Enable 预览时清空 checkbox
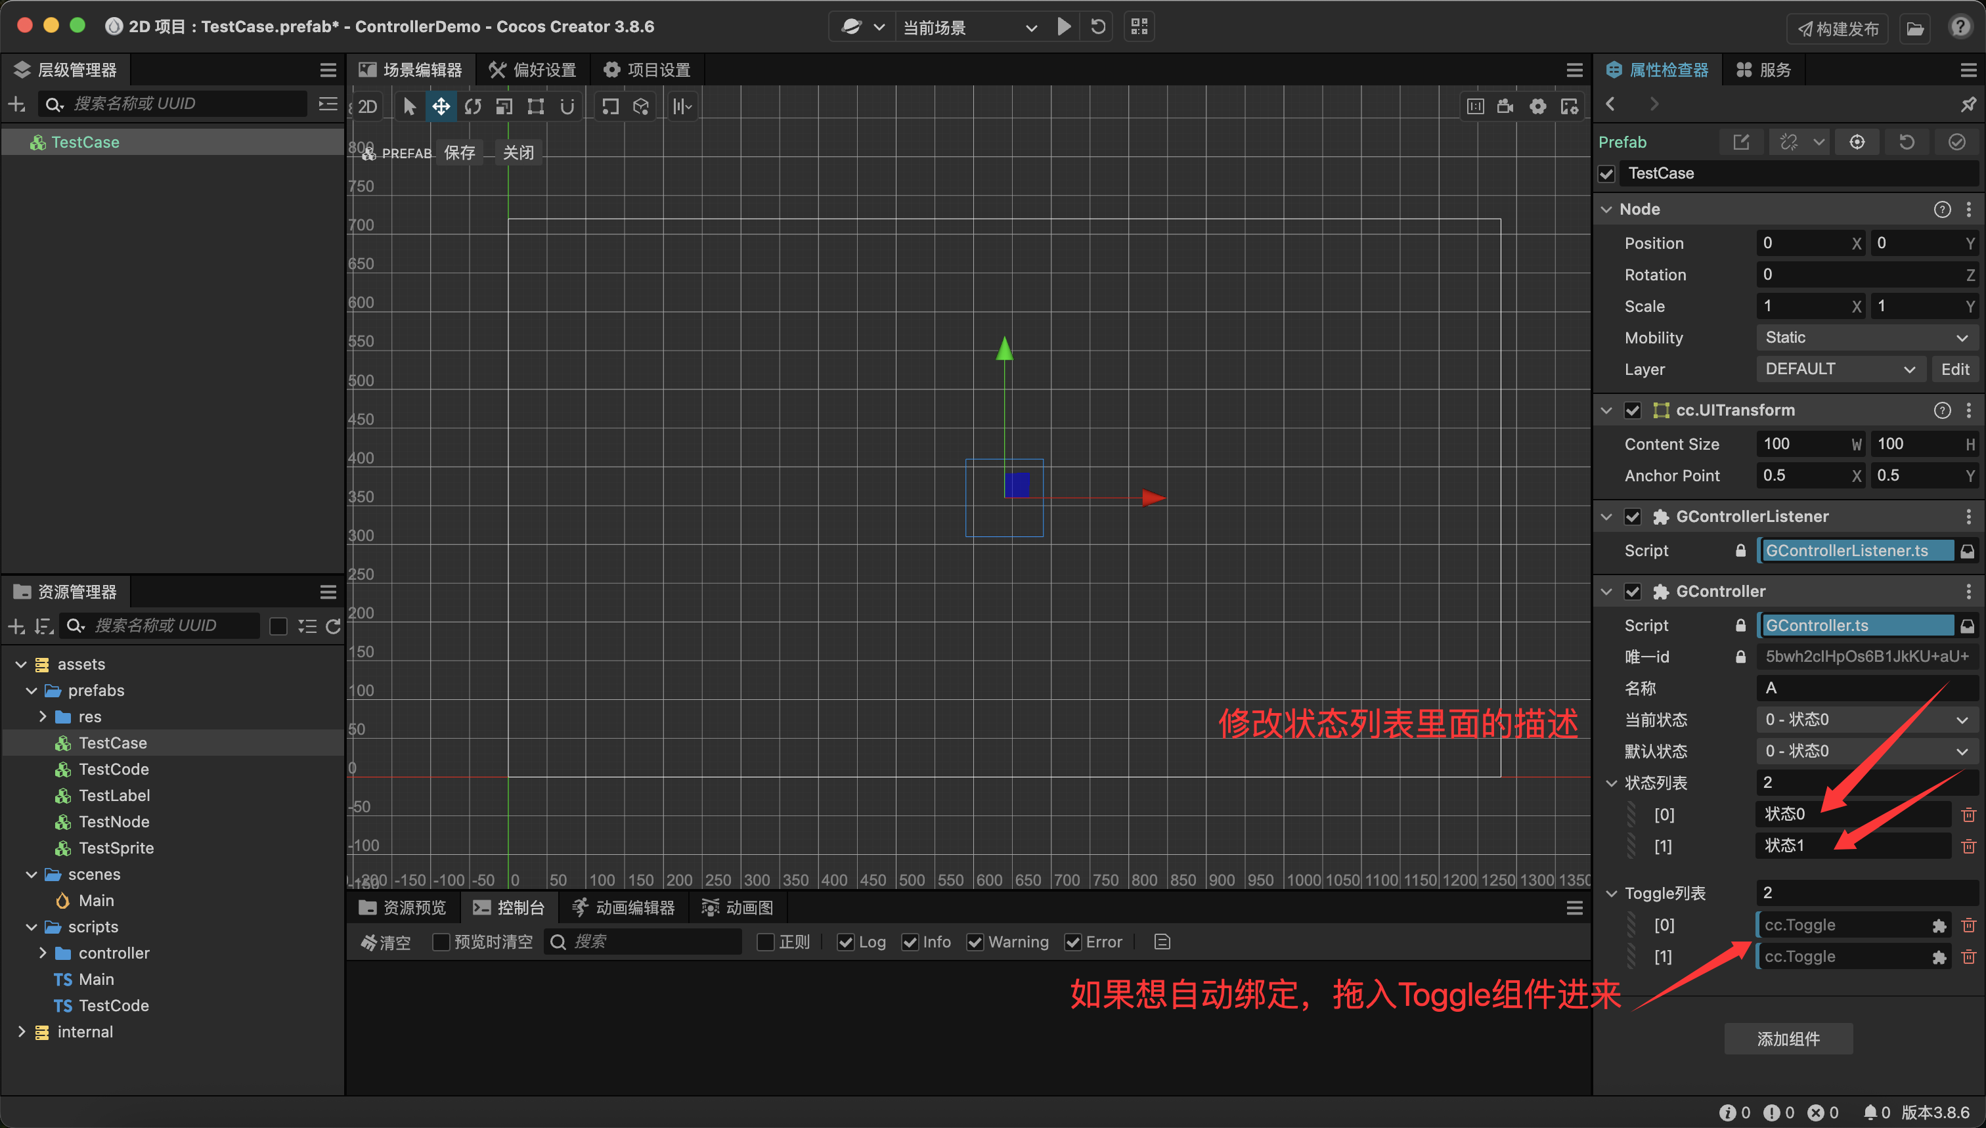The height and width of the screenshot is (1128, 1986). tap(441, 942)
